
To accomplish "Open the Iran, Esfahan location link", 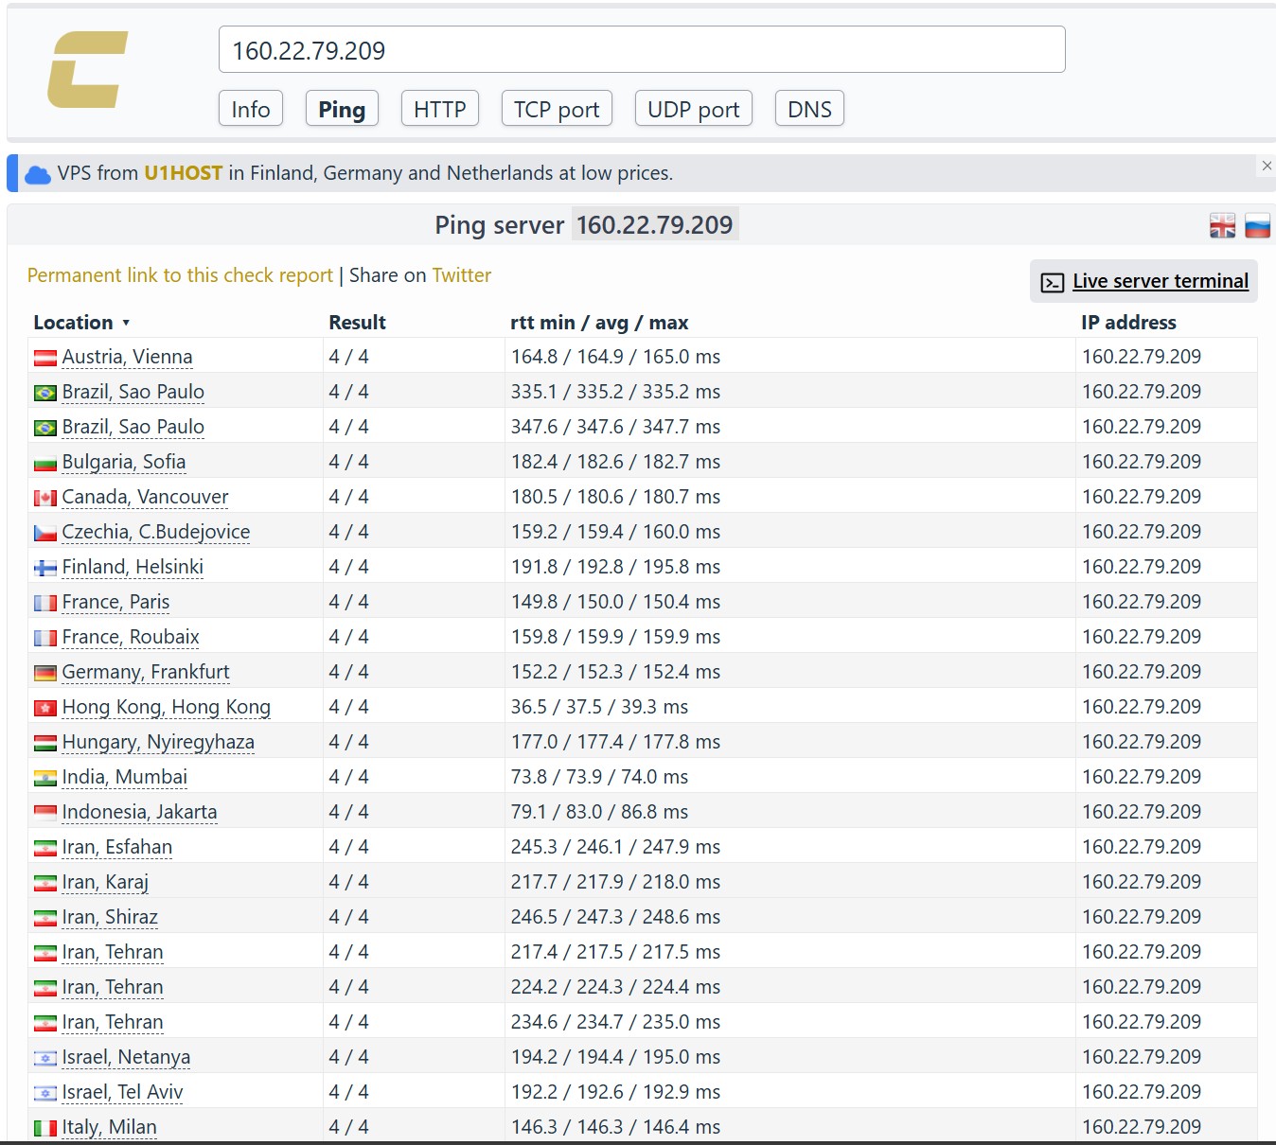I will tap(117, 847).
